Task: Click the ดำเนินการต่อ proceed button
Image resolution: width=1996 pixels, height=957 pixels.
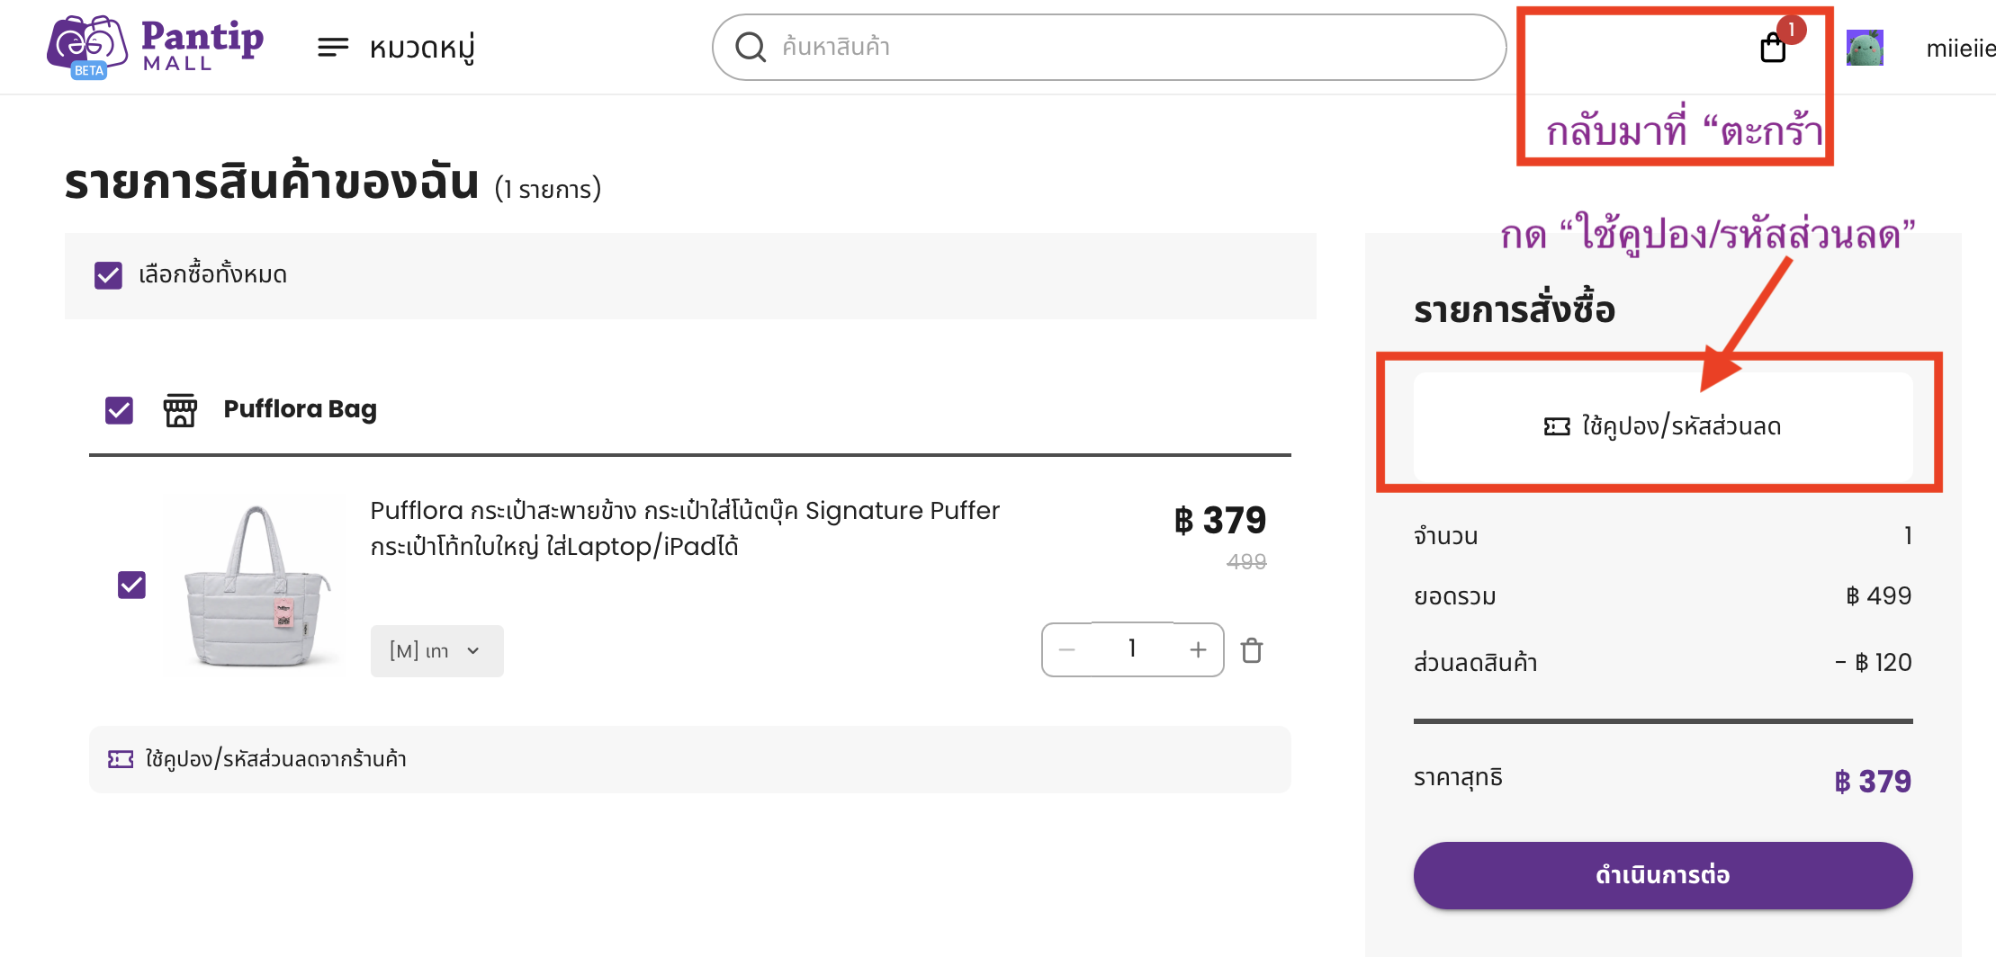Action: pyautogui.click(x=1663, y=875)
